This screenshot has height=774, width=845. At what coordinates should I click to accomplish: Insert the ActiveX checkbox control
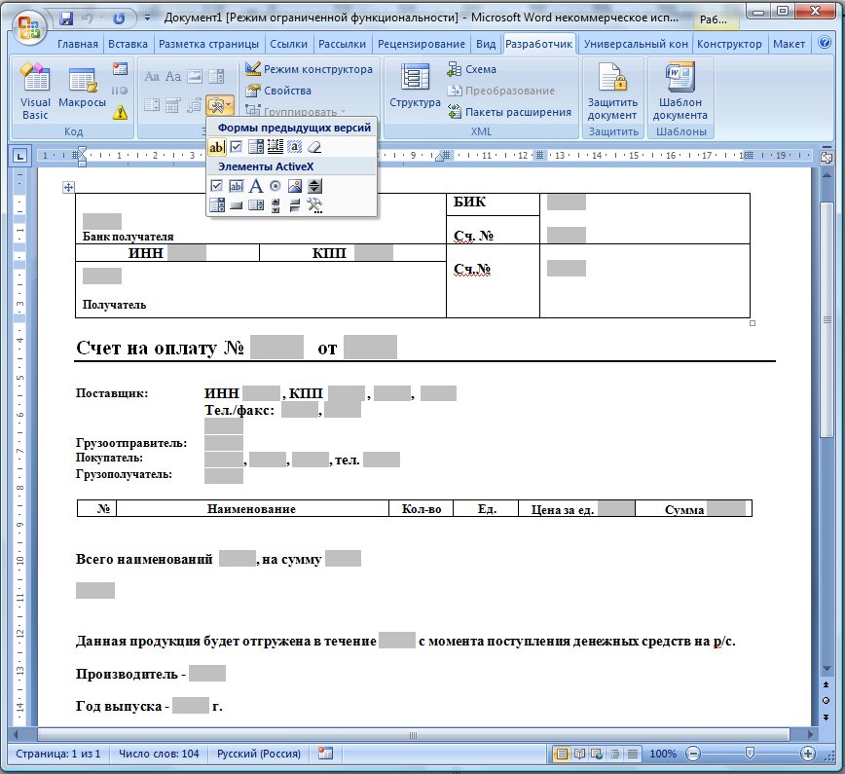(217, 186)
